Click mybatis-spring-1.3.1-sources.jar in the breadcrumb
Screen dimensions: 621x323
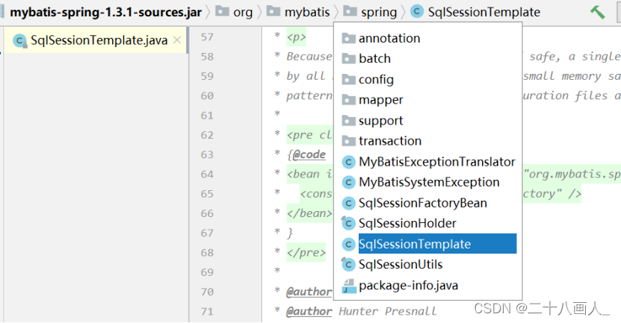(105, 12)
